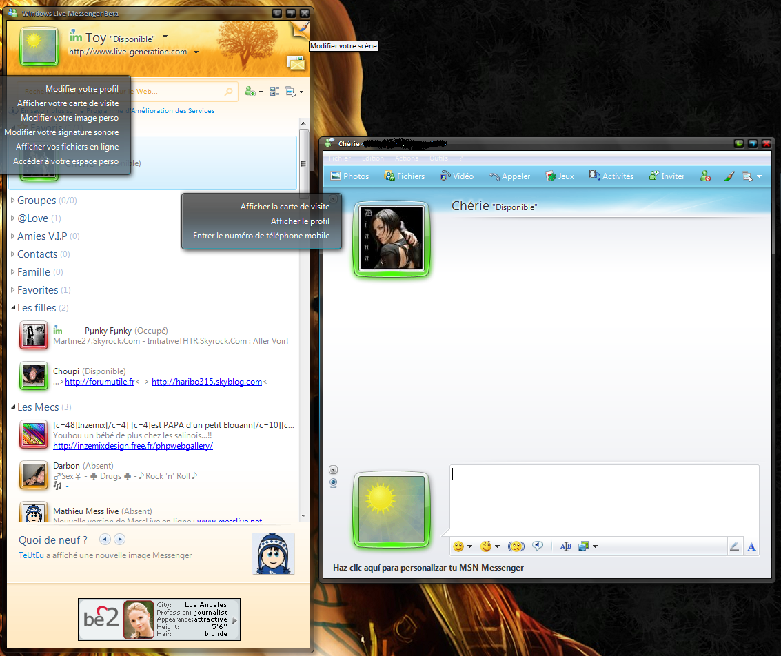781x656 pixels.
Task: Open the chat toolbar menu dropdown arrow
Action: 759,176
